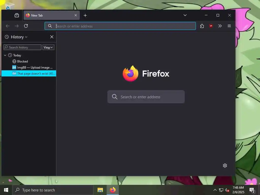Open the clock showing 7:48 AM
Viewport: 260px width, 195px height.
pyautogui.click(x=238, y=190)
